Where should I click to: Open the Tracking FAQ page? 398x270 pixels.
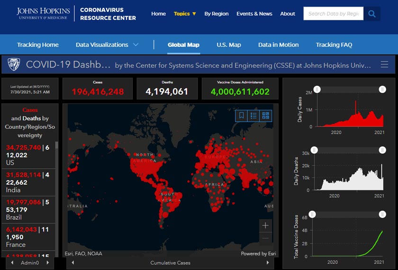pos(334,45)
